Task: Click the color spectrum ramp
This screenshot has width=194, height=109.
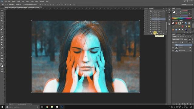Action: [x=182, y=18]
